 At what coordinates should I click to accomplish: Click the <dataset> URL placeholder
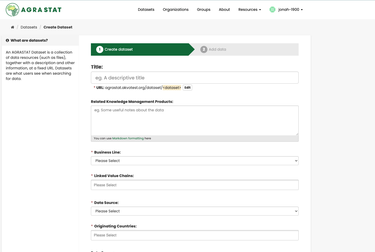(x=172, y=88)
